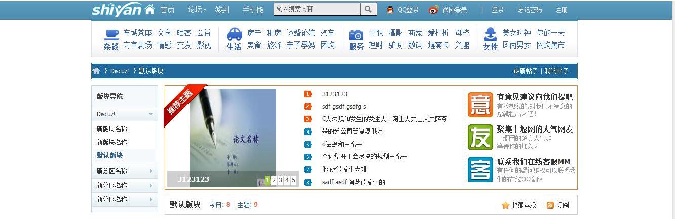This screenshot has width=675, height=219.
Task: Click the 女性 category icon
Action: (x=491, y=34)
